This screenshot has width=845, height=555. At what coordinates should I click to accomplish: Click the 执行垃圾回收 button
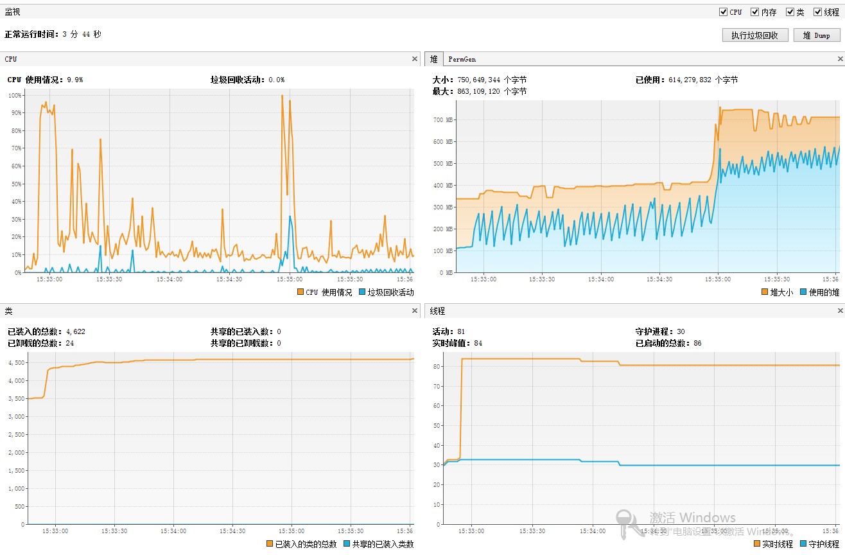754,35
